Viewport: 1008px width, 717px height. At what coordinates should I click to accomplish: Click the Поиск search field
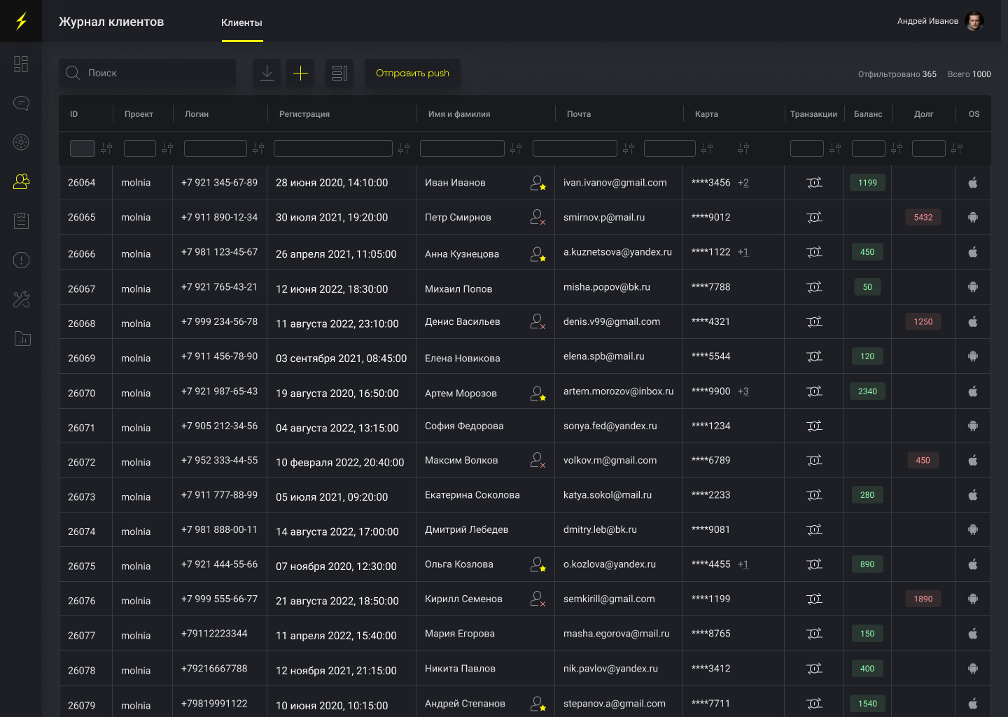(x=147, y=73)
